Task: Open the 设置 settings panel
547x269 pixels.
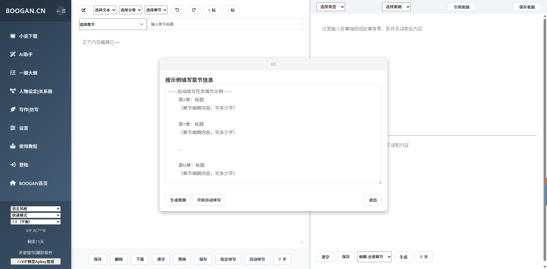Action: (x=24, y=128)
